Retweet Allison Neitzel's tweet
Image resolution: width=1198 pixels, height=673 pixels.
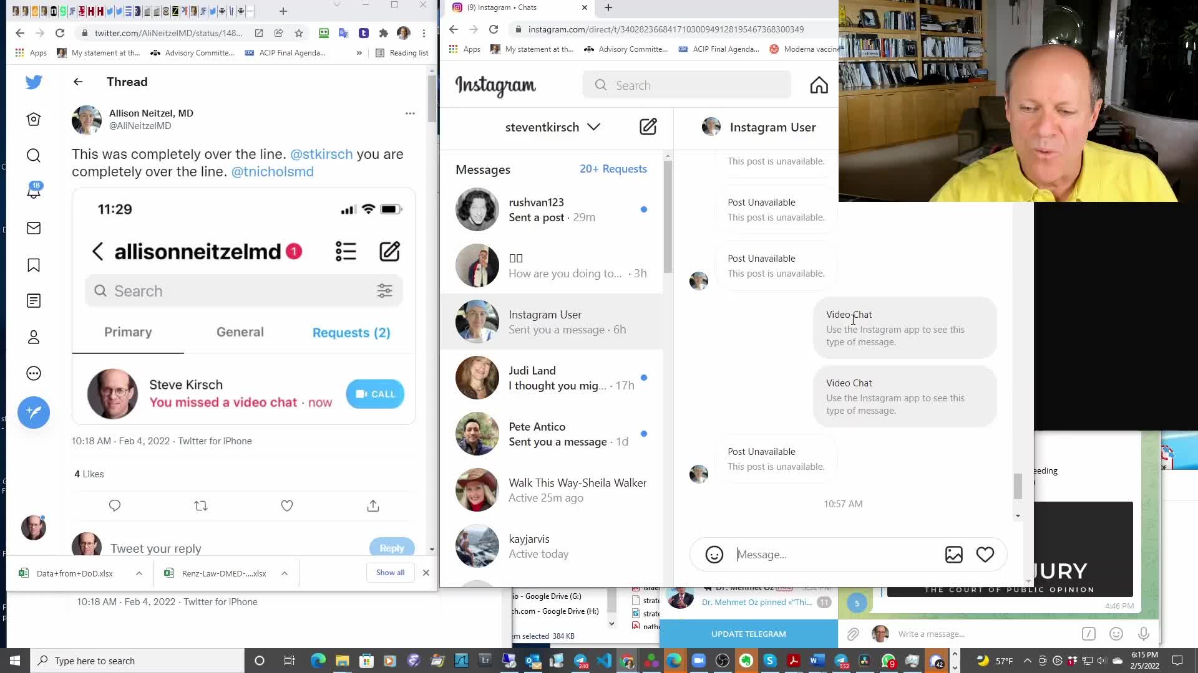click(201, 506)
